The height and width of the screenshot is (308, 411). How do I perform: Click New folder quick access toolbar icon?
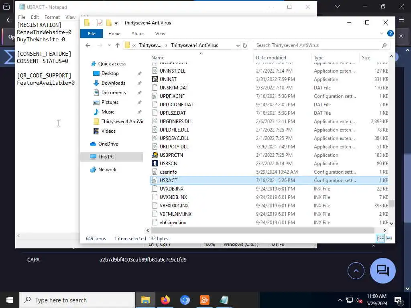tap(109, 23)
